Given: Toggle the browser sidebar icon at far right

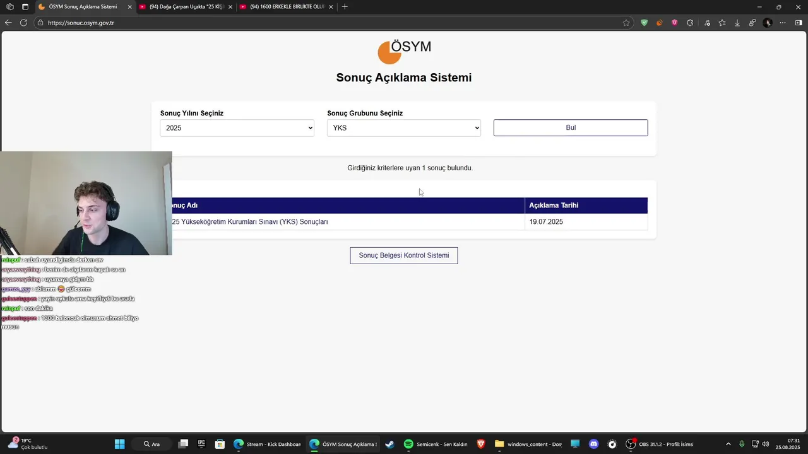Looking at the screenshot, I should coord(799,23).
